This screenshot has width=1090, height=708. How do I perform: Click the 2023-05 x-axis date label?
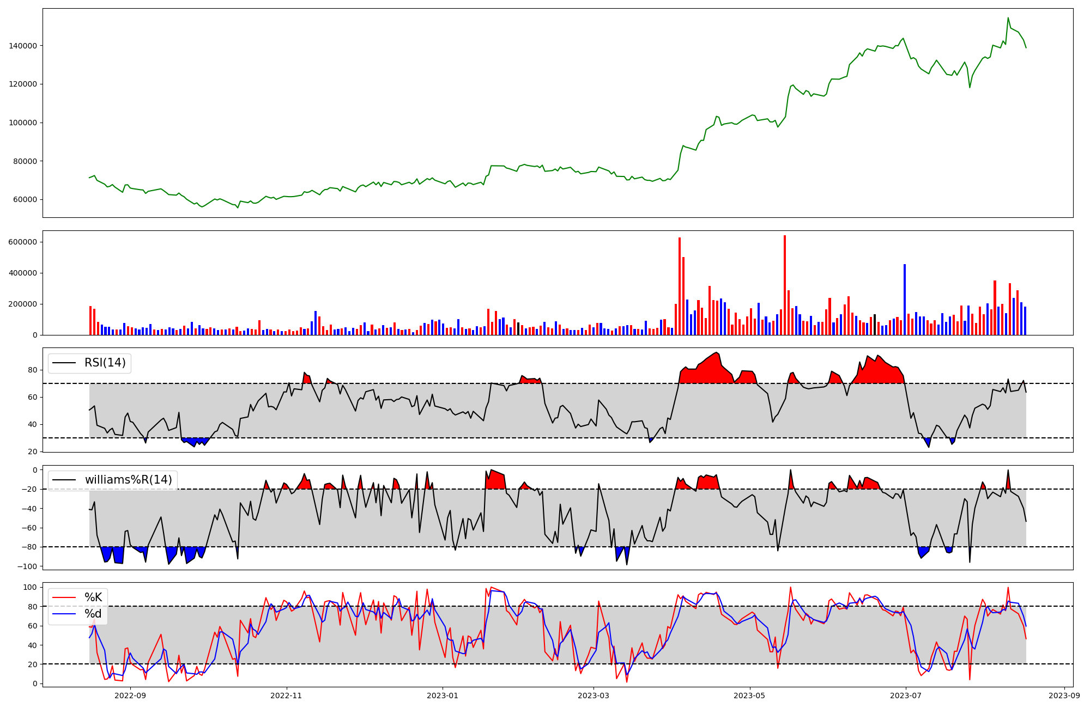749,695
